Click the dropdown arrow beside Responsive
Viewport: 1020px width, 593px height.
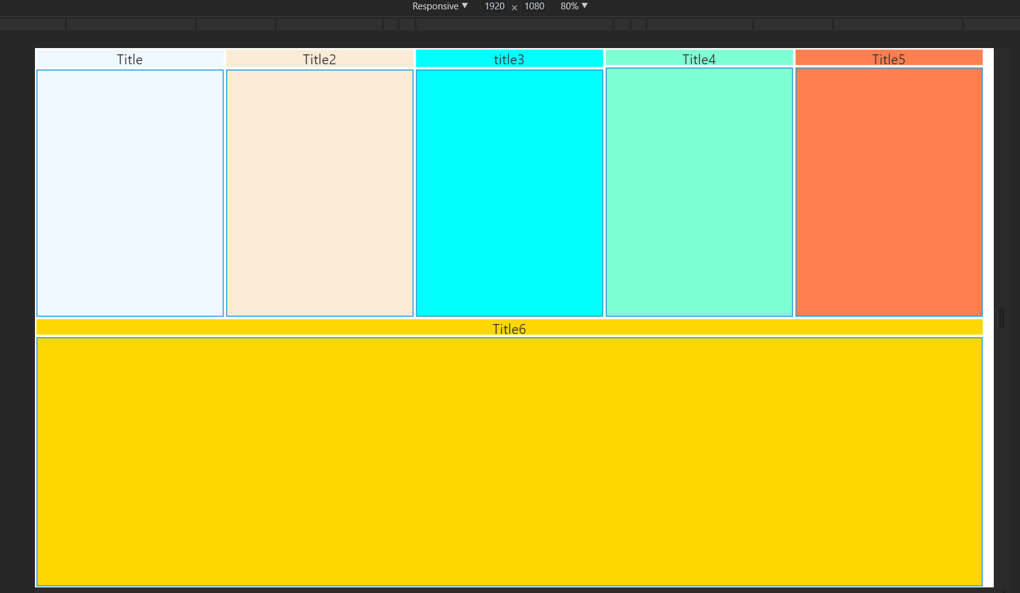tap(465, 6)
